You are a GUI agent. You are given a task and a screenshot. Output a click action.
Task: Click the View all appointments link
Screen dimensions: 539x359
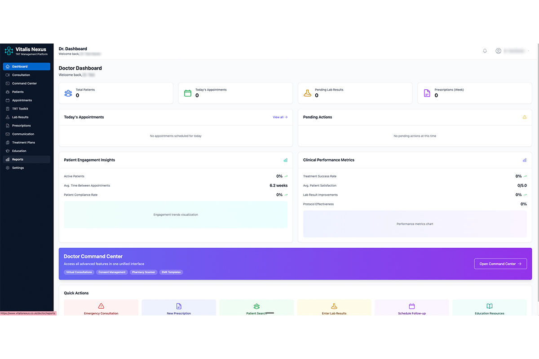280,117
